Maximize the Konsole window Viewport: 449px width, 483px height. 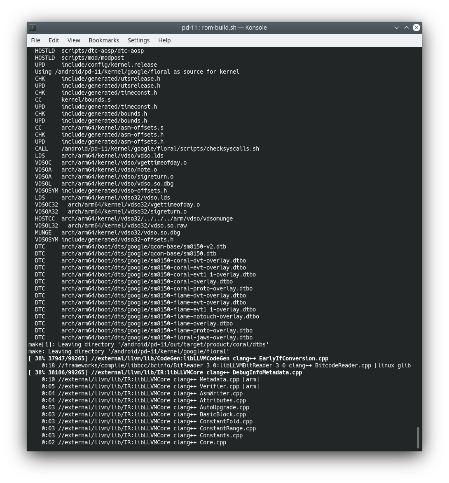(407, 28)
